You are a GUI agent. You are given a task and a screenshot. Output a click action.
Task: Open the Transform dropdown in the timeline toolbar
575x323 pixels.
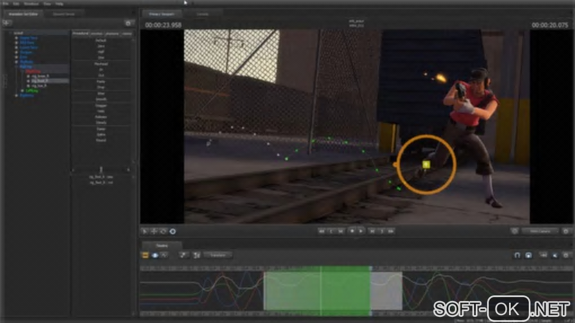218,255
